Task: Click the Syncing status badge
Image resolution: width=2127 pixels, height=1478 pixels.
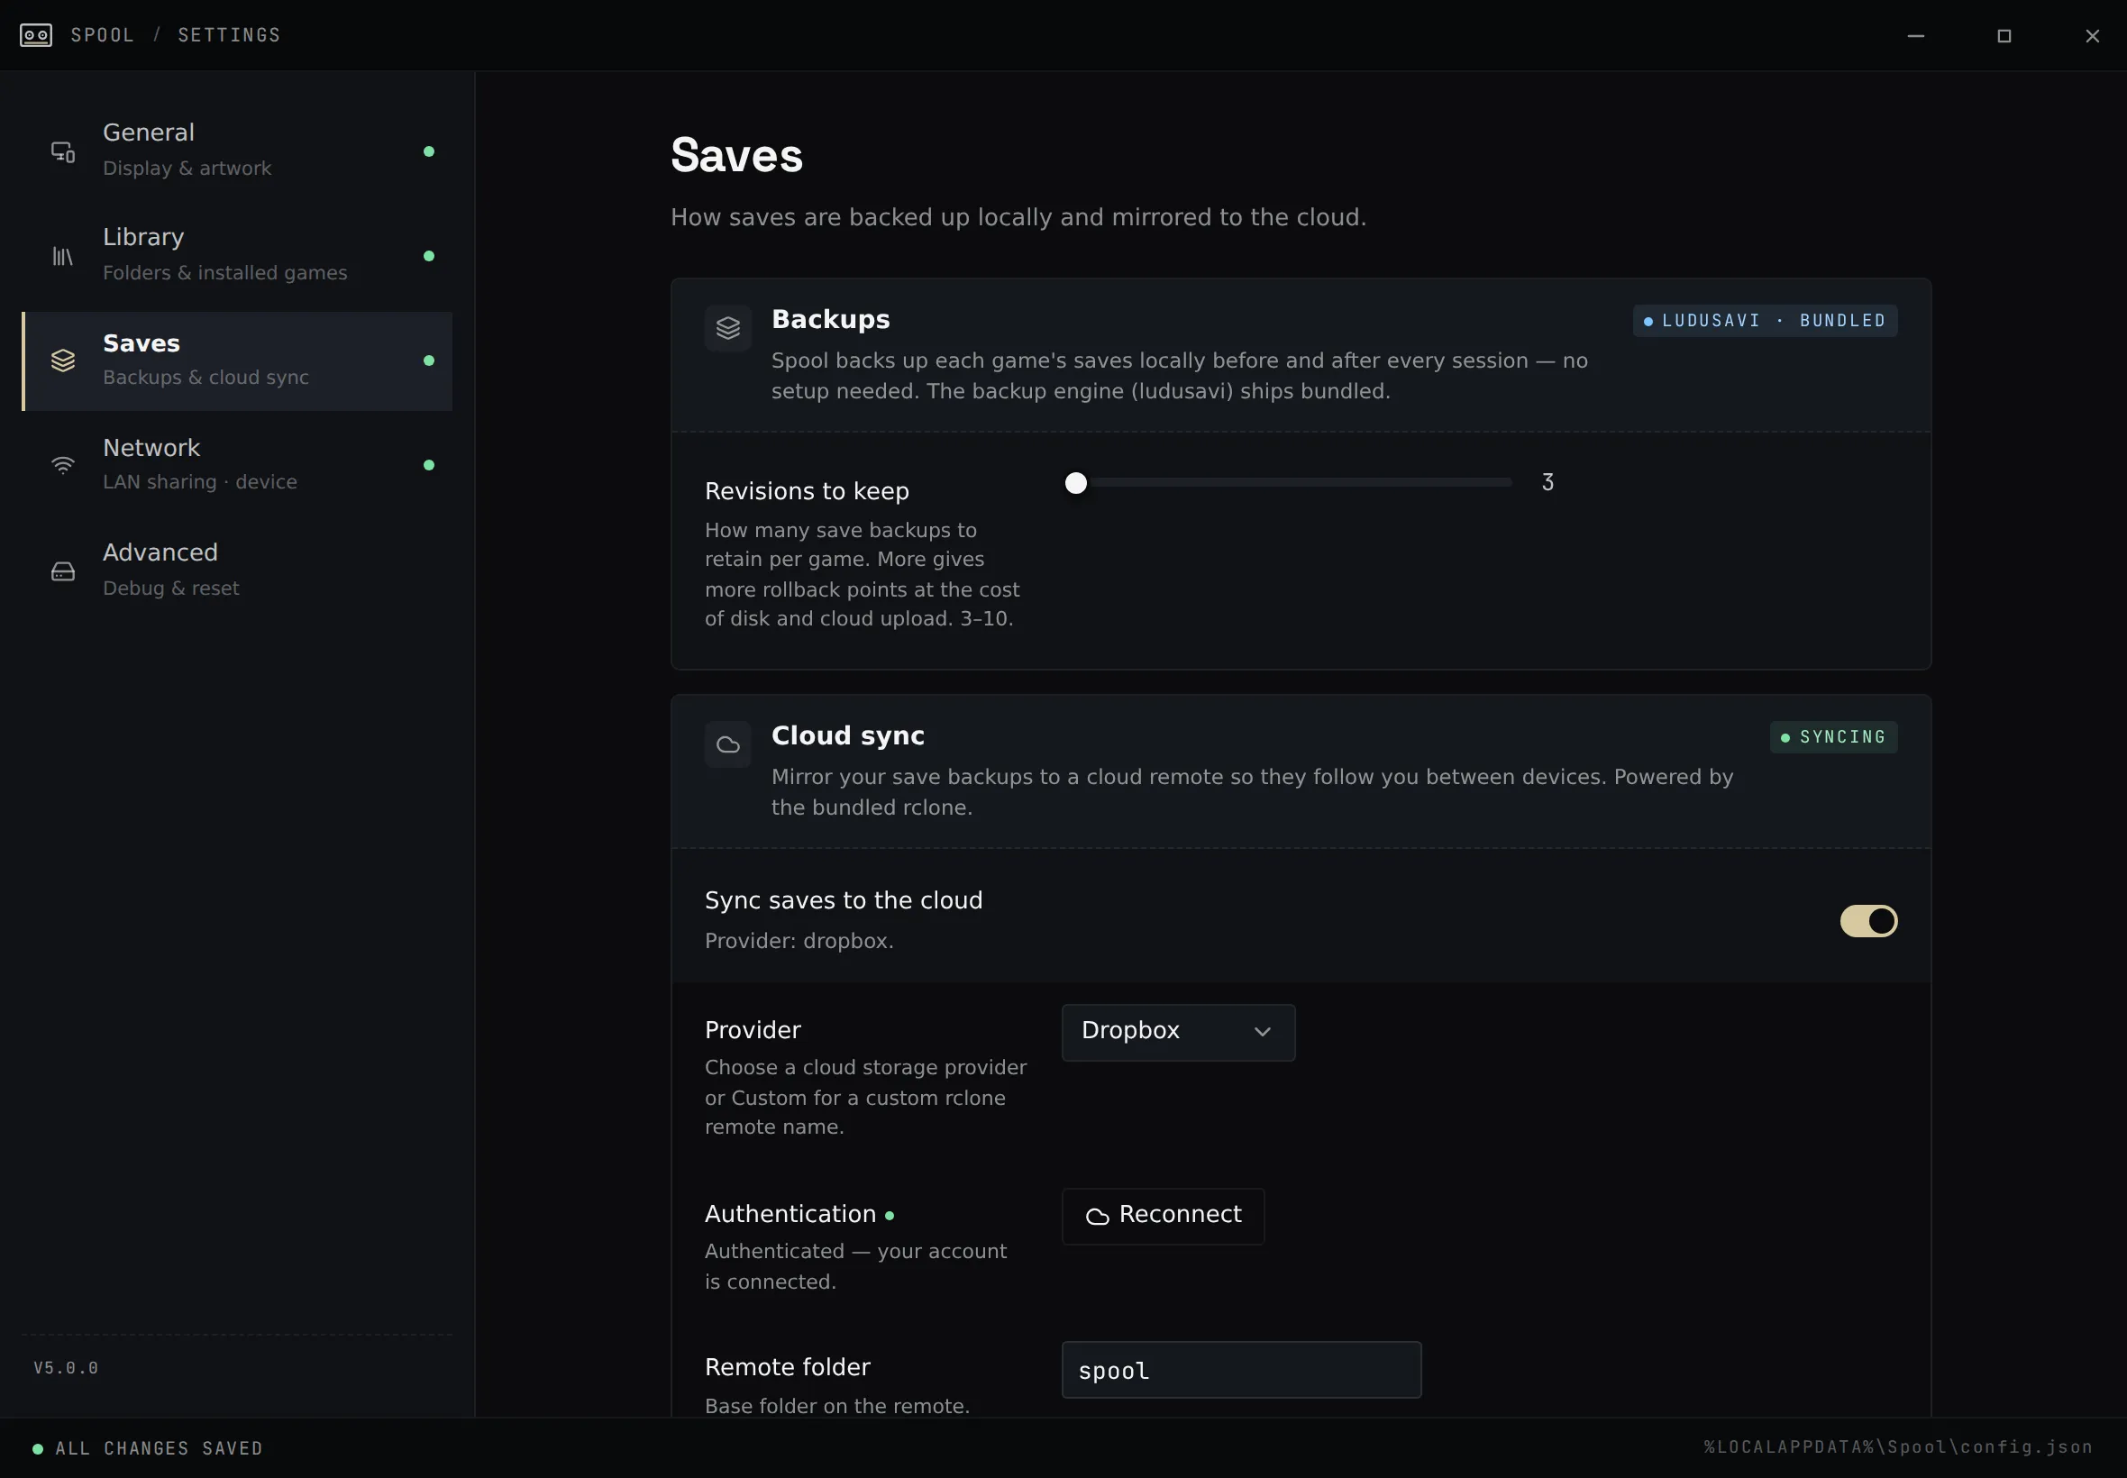Action: coord(1833,738)
